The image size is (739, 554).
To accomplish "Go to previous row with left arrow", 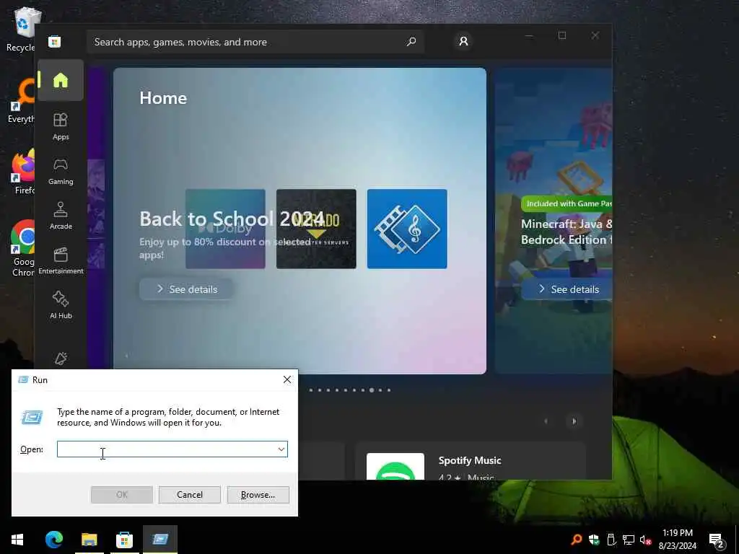I will (546, 421).
